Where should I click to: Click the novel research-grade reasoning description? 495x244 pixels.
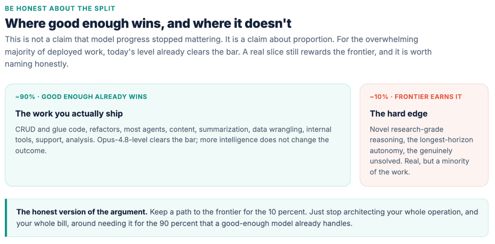pyautogui.click(x=421, y=151)
